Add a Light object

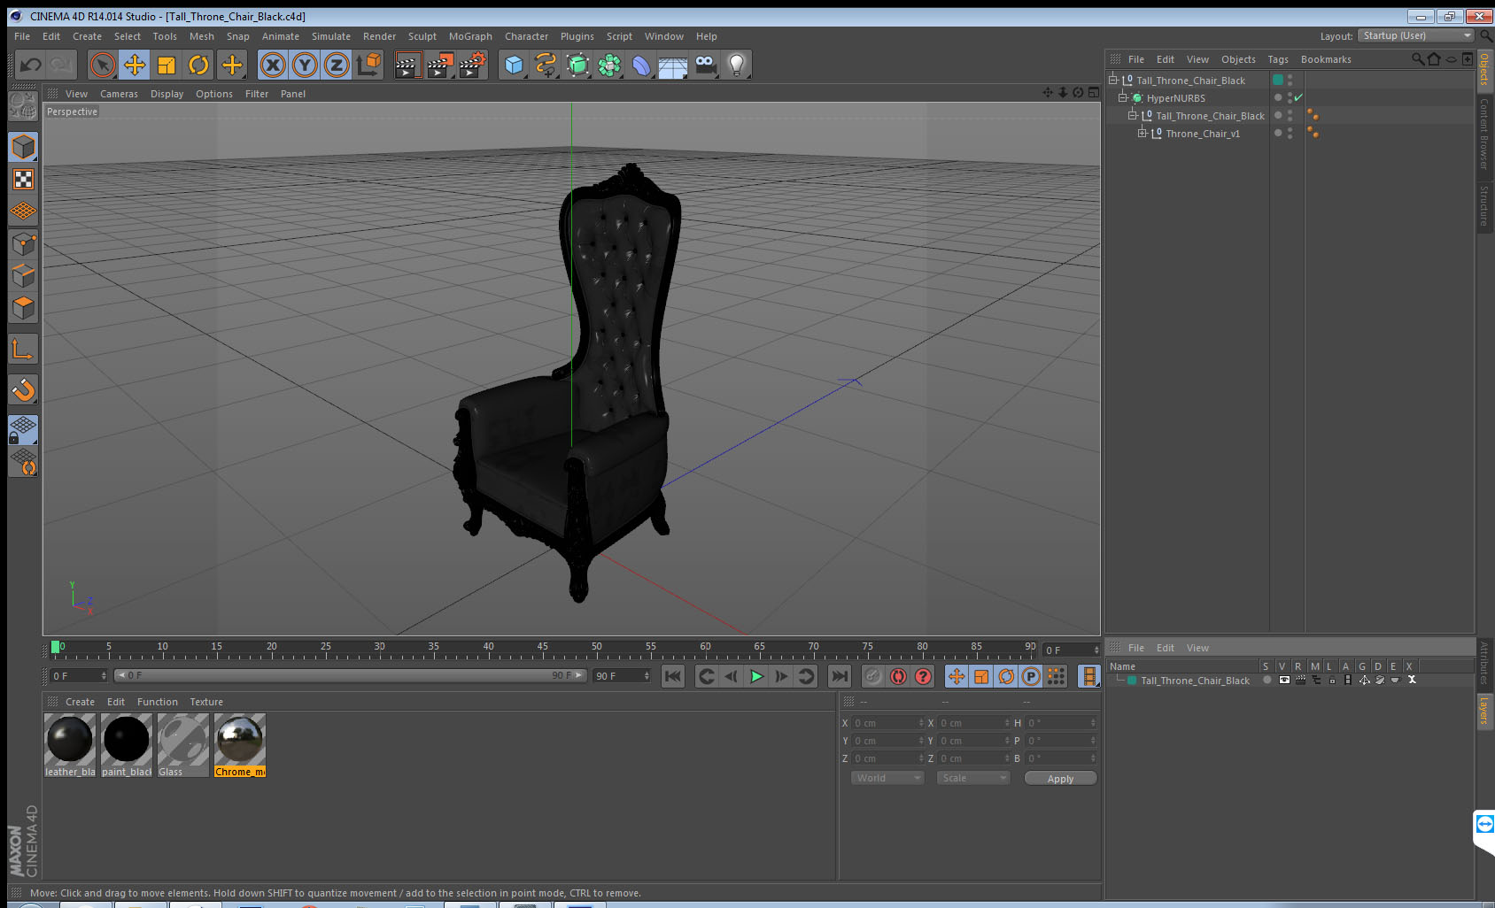click(737, 65)
